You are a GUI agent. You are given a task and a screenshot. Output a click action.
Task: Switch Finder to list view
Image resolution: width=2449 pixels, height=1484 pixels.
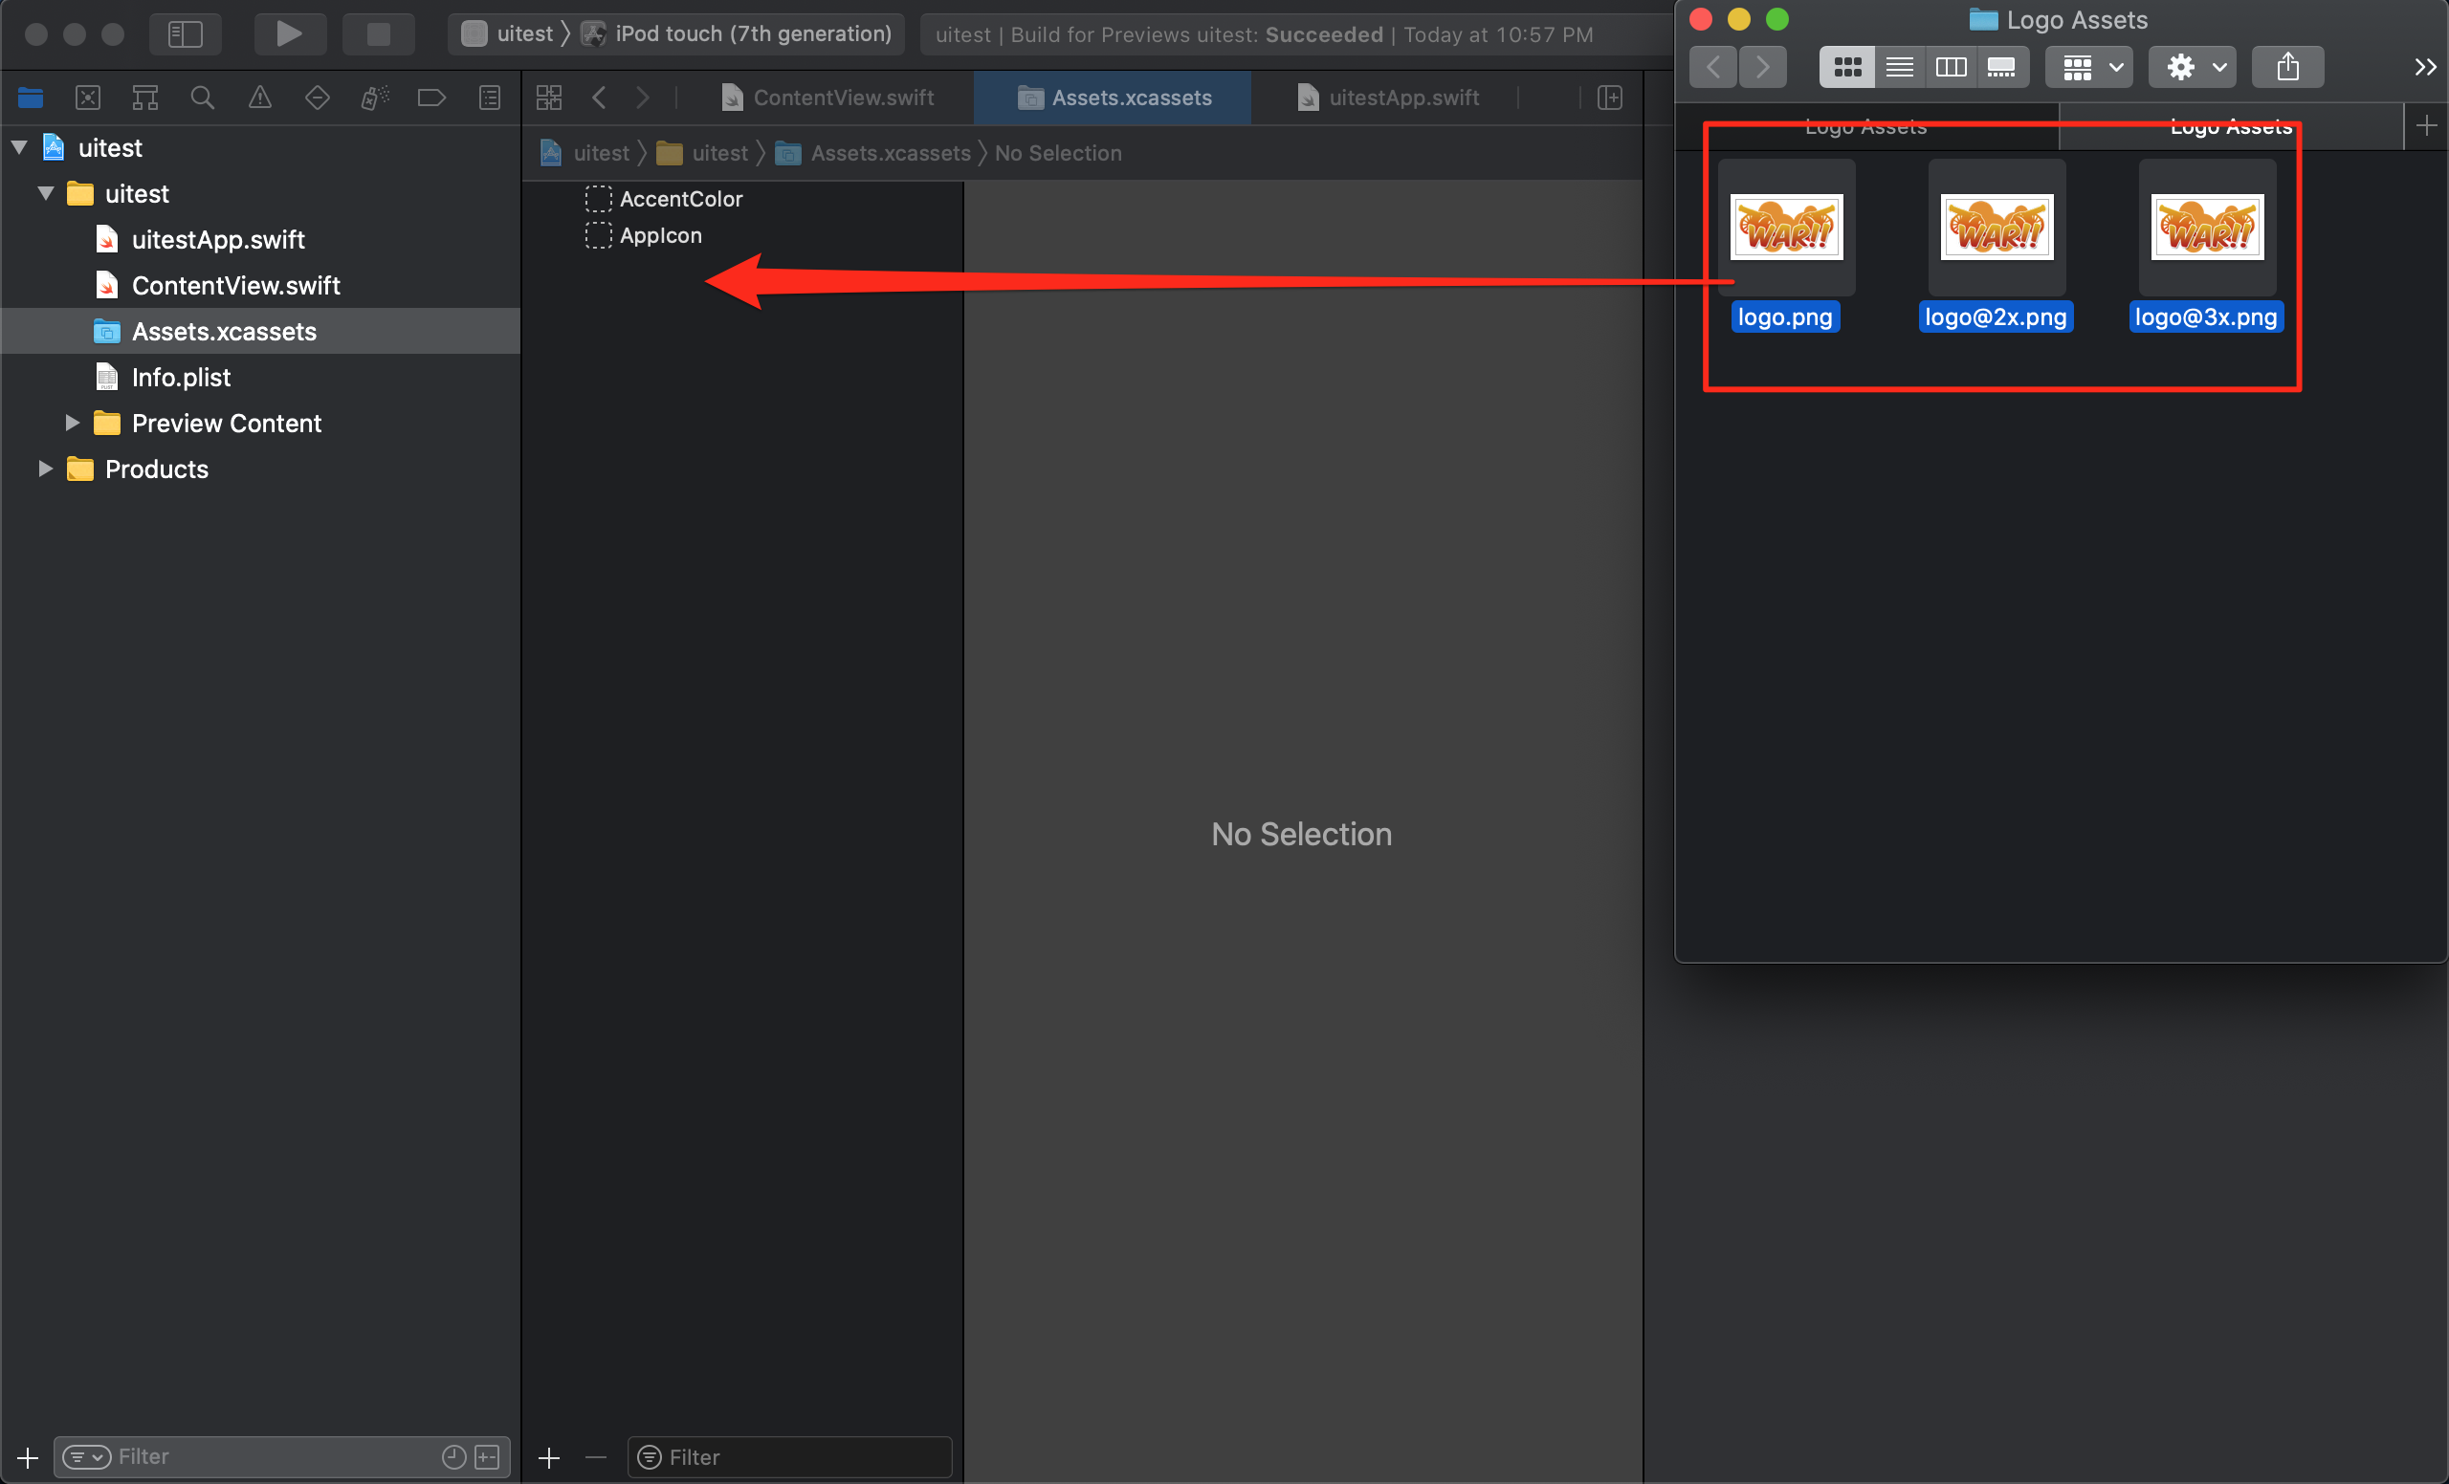(x=1899, y=67)
